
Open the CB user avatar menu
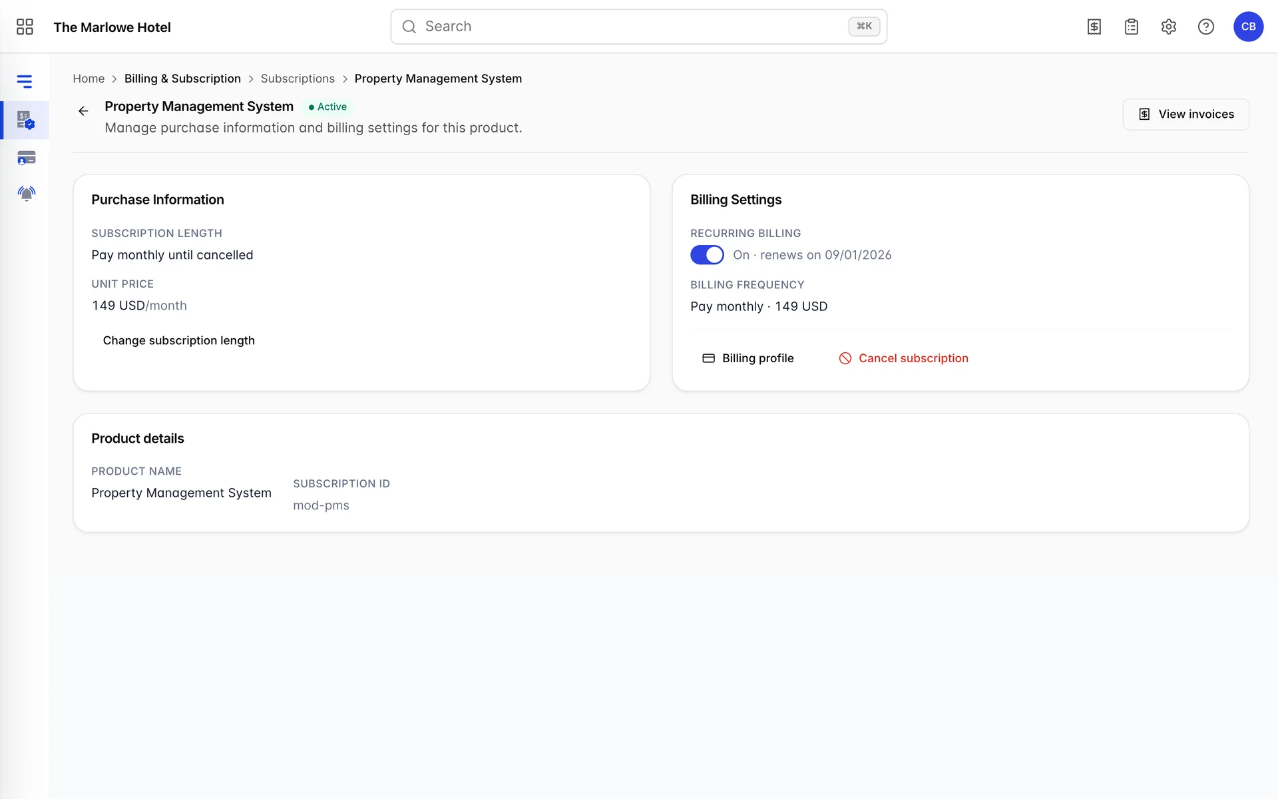(x=1248, y=27)
